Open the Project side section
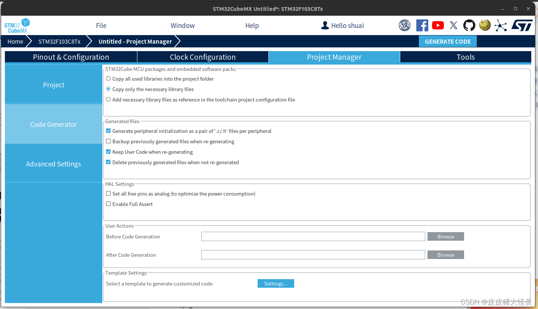 [x=53, y=85]
